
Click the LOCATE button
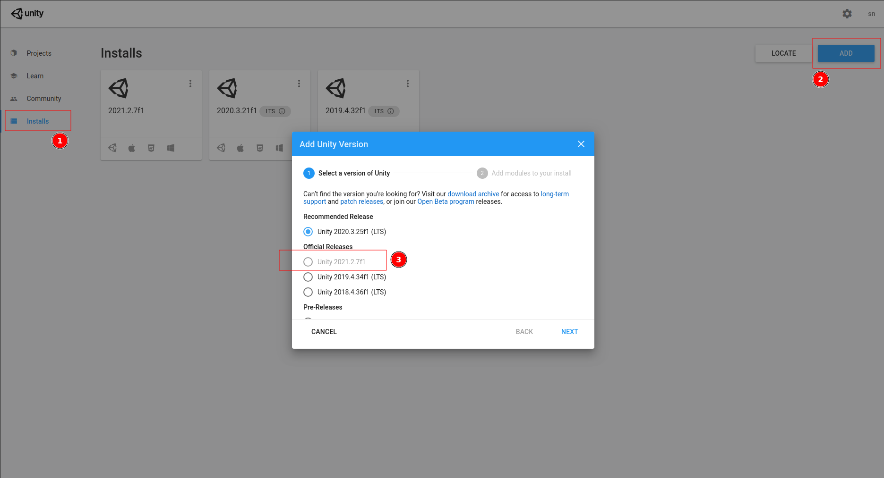pyautogui.click(x=783, y=53)
